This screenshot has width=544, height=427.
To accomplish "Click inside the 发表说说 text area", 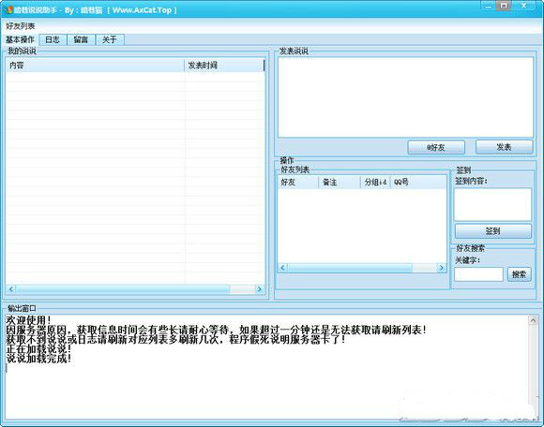I will point(405,97).
